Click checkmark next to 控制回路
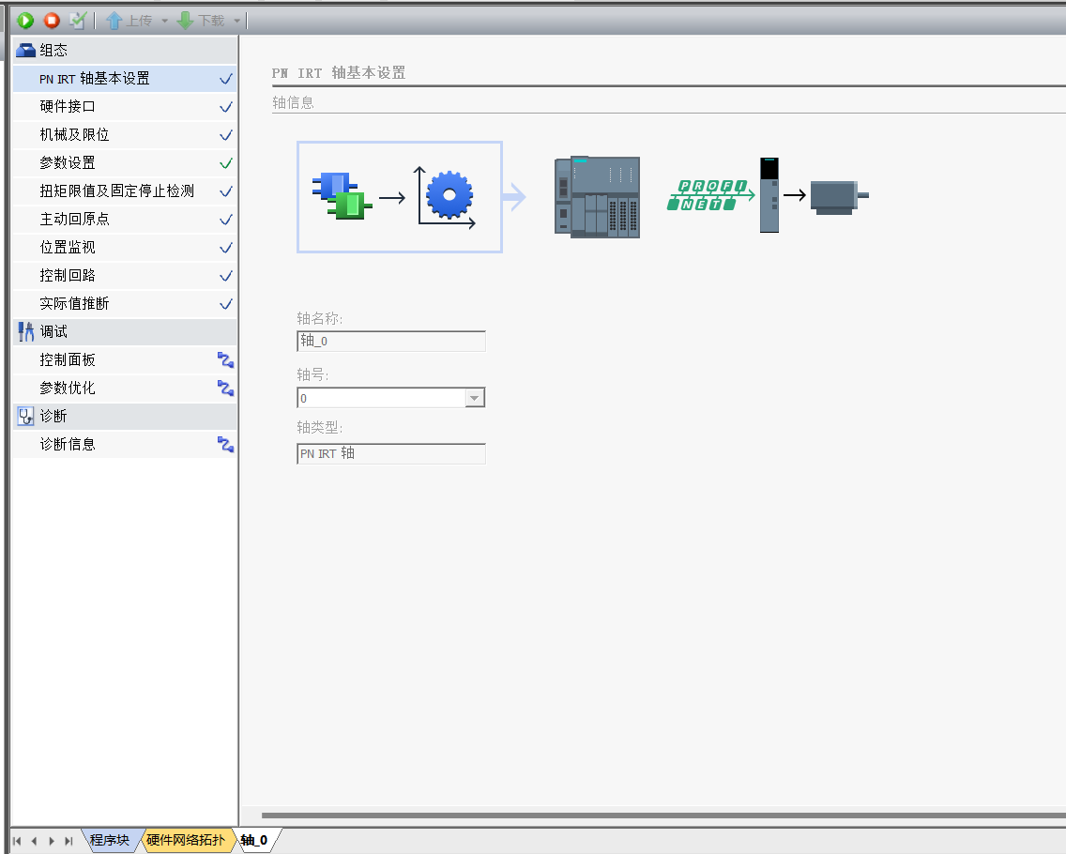Screen dimensions: 1066x854 point(226,276)
